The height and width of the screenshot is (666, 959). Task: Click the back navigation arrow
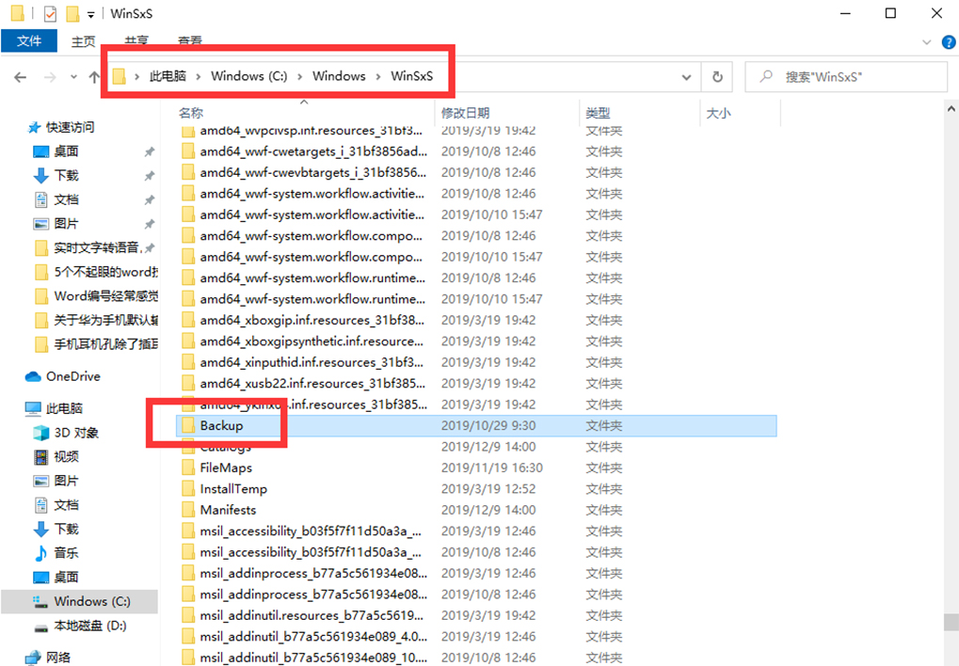click(x=19, y=76)
